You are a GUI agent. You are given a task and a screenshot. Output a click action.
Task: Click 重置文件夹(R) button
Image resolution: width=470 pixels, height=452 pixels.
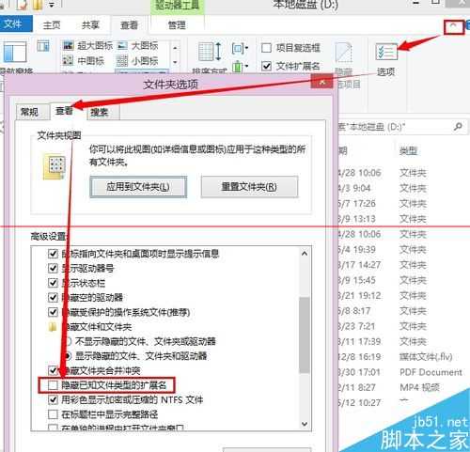click(249, 187)
